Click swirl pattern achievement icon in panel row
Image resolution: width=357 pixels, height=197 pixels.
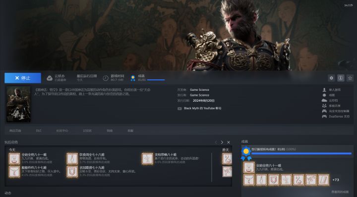[x=311, y=180]
